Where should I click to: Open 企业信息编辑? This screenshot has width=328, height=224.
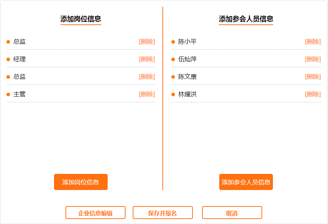point(96,213)
